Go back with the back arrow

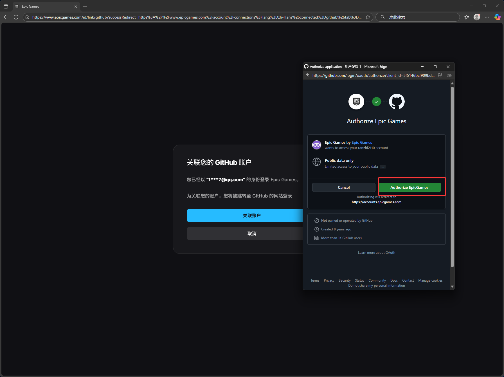click(6, 17)
